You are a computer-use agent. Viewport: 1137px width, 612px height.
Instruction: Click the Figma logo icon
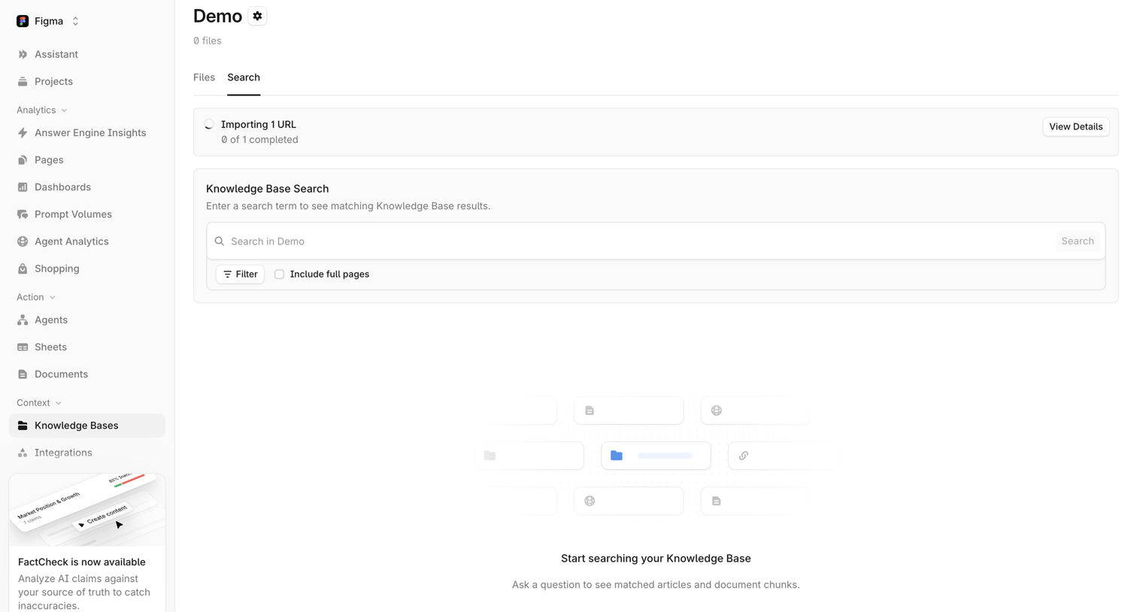23,21
